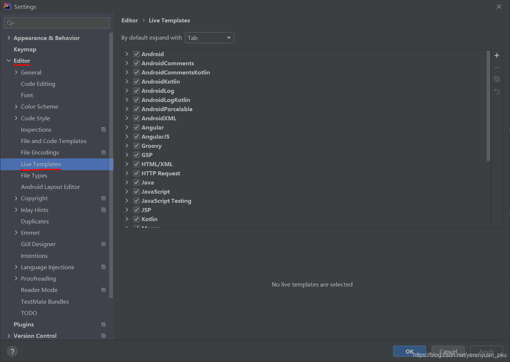
Task: Expand the Emmet settings node
Action: [x=16, y=233]
